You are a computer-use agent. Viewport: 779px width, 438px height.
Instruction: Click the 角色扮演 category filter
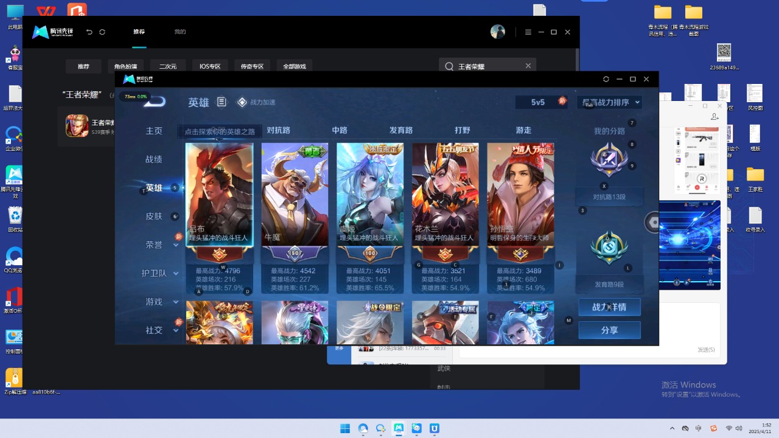126,66
